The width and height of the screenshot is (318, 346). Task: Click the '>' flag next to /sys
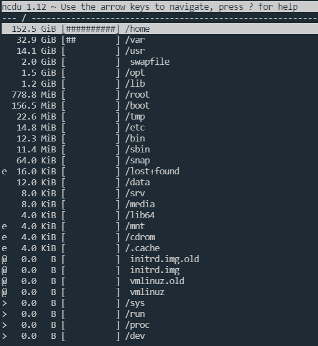click(4, 303)
